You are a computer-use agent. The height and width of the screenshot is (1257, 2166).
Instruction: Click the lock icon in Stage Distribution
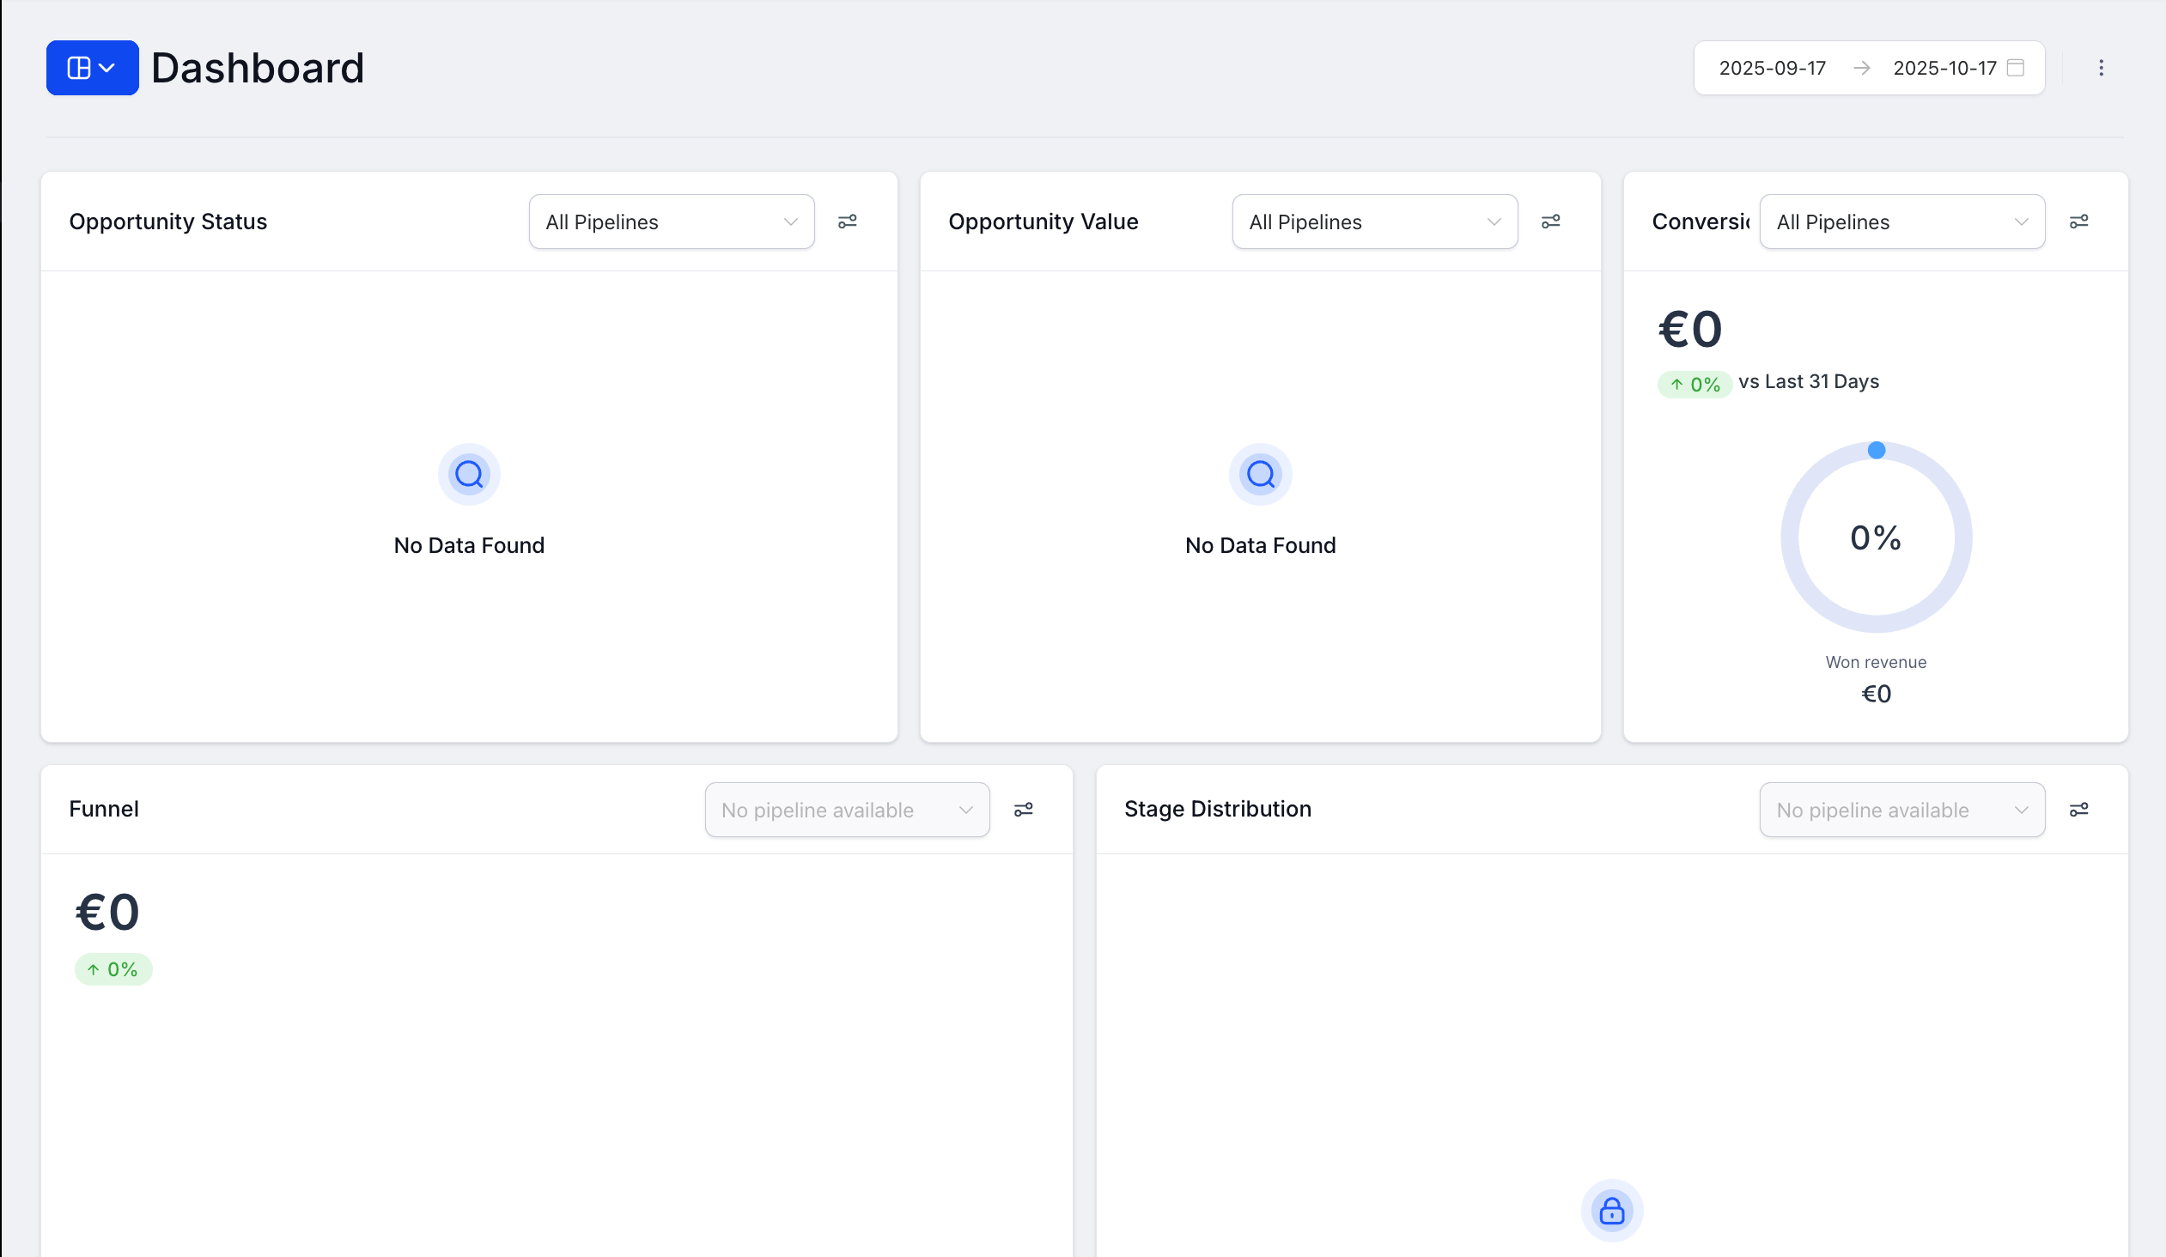point(1611,1211)
